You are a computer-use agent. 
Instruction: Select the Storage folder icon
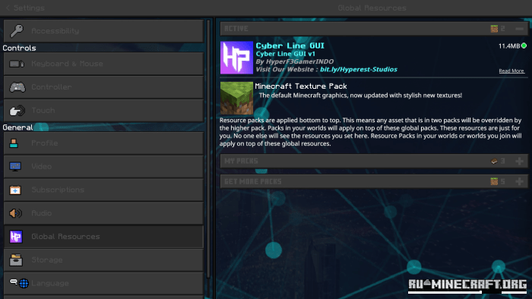click(x=16, y=260)
